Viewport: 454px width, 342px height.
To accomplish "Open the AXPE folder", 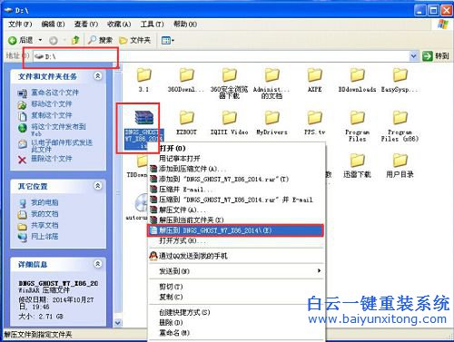I will click(x=315, y=80).
